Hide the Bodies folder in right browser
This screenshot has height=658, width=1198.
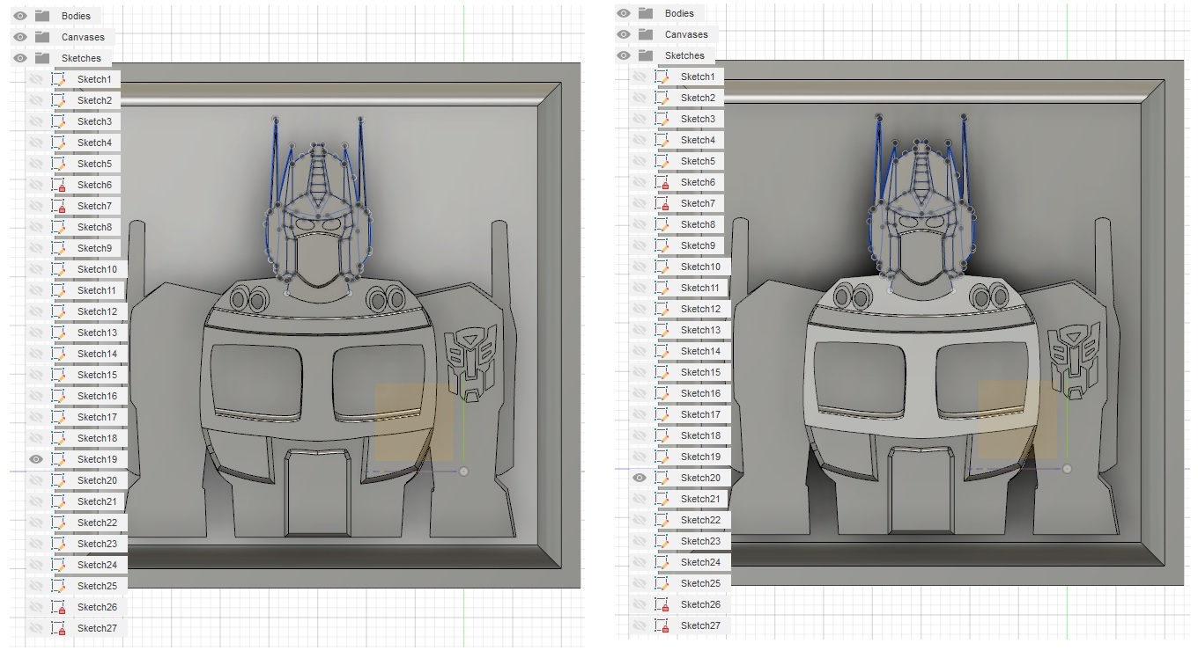pos(624,13)
